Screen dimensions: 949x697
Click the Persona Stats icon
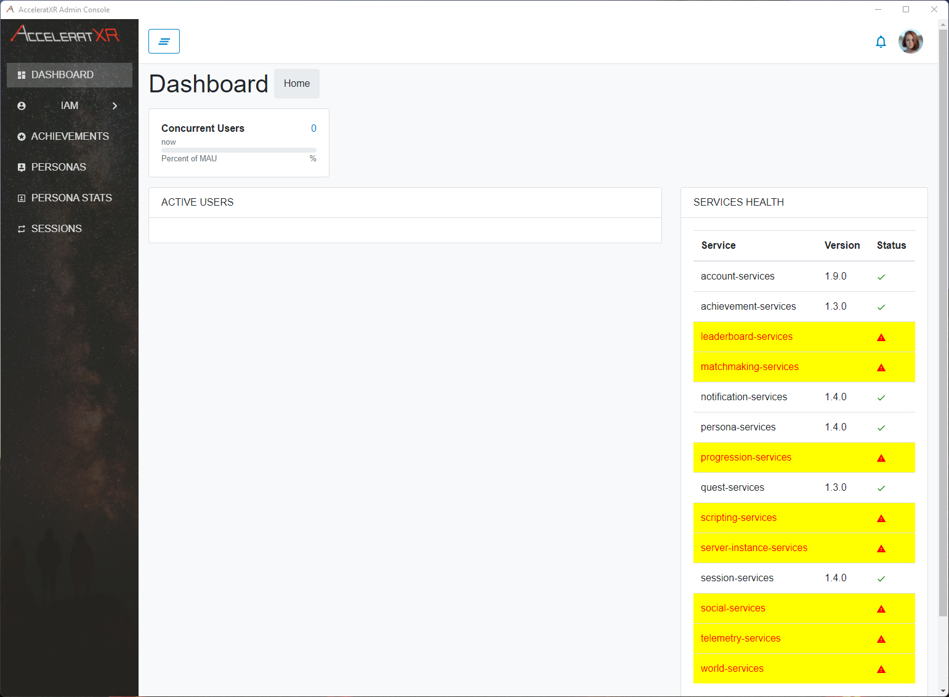22,198
